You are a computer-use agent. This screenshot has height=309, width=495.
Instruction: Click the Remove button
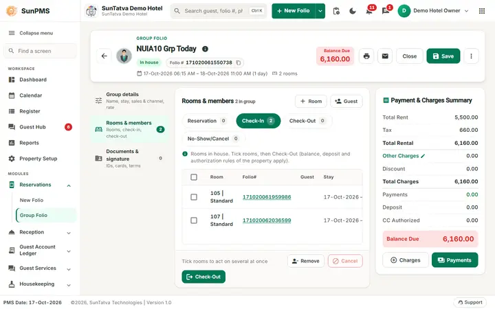coord(305,261)
